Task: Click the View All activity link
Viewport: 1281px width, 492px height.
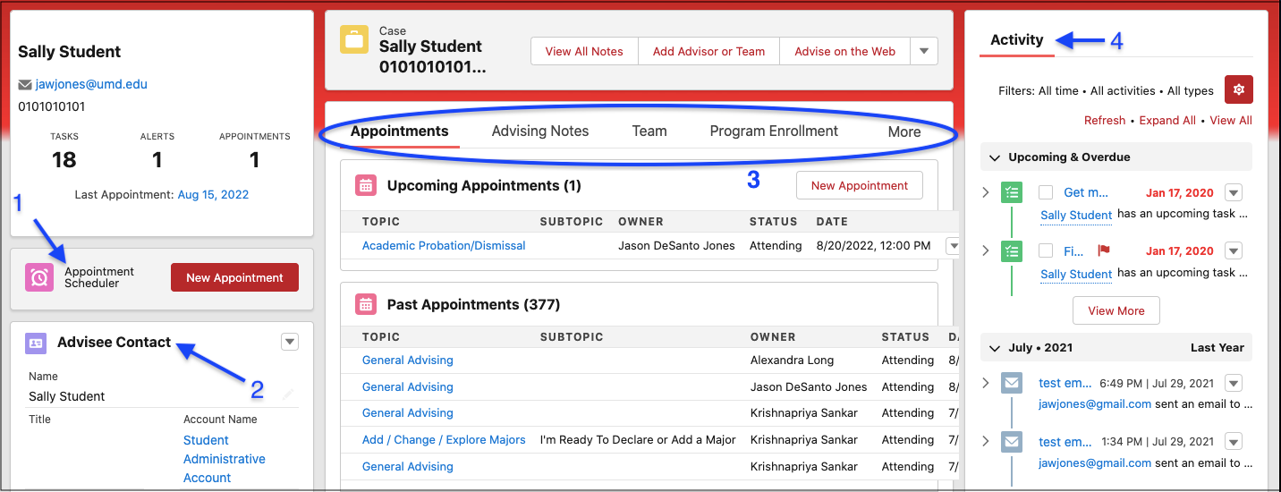Action: (1231, 120)
